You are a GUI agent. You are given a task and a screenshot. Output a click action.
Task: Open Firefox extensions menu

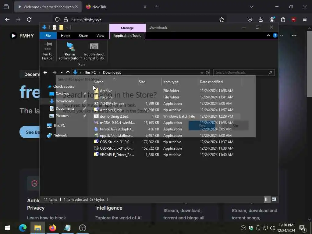click(x=283, y=19)
